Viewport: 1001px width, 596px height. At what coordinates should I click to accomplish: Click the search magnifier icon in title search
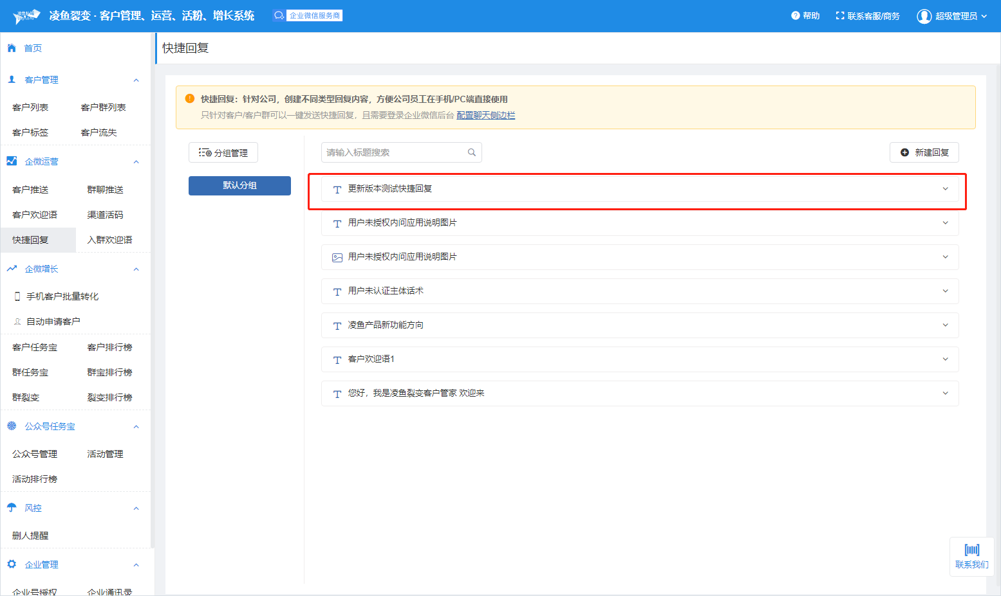471,152
